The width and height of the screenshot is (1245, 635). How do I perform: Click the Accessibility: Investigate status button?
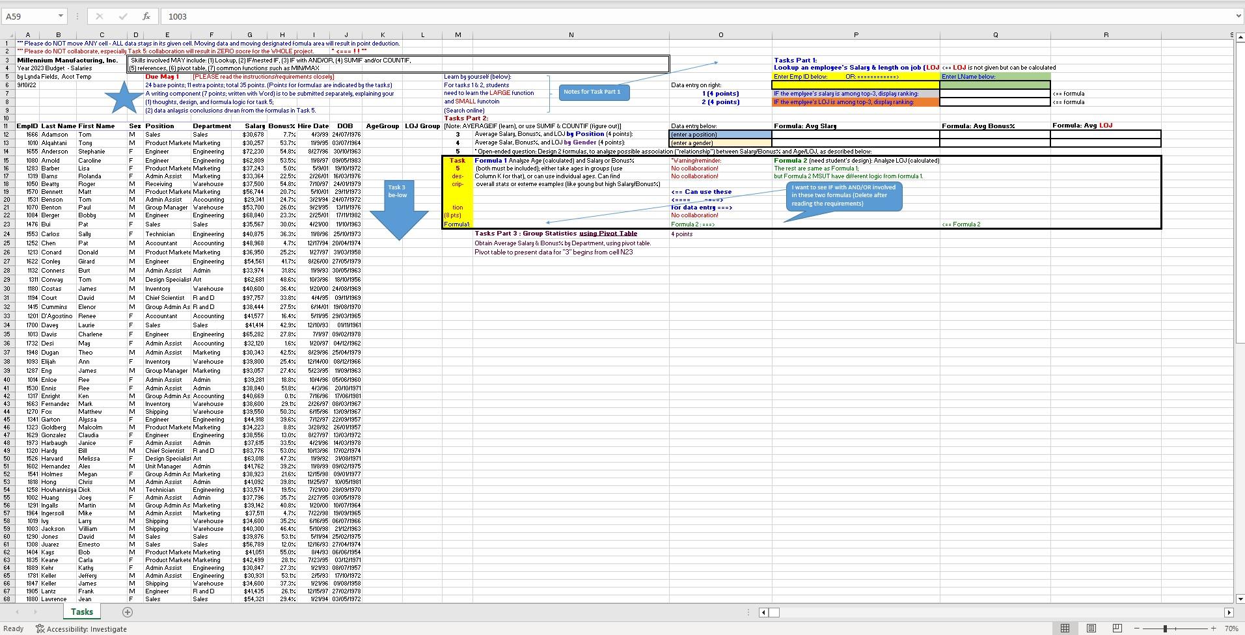coord(81,628)
